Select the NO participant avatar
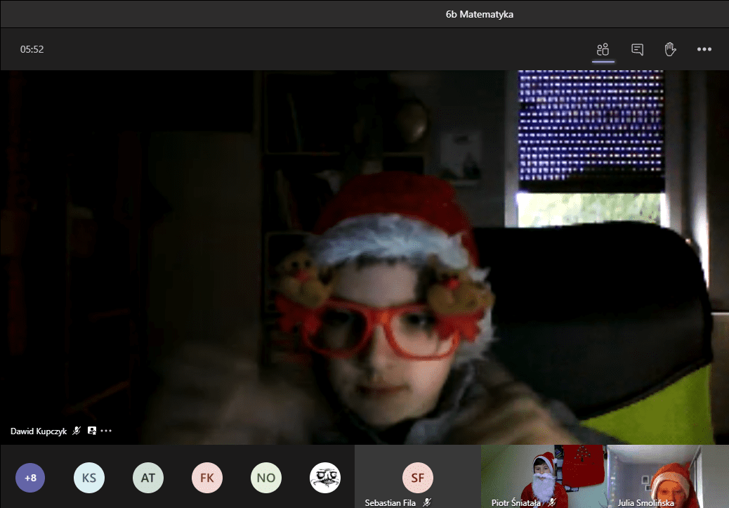This screenshot has height=508, width=729. tap(266, 478)
